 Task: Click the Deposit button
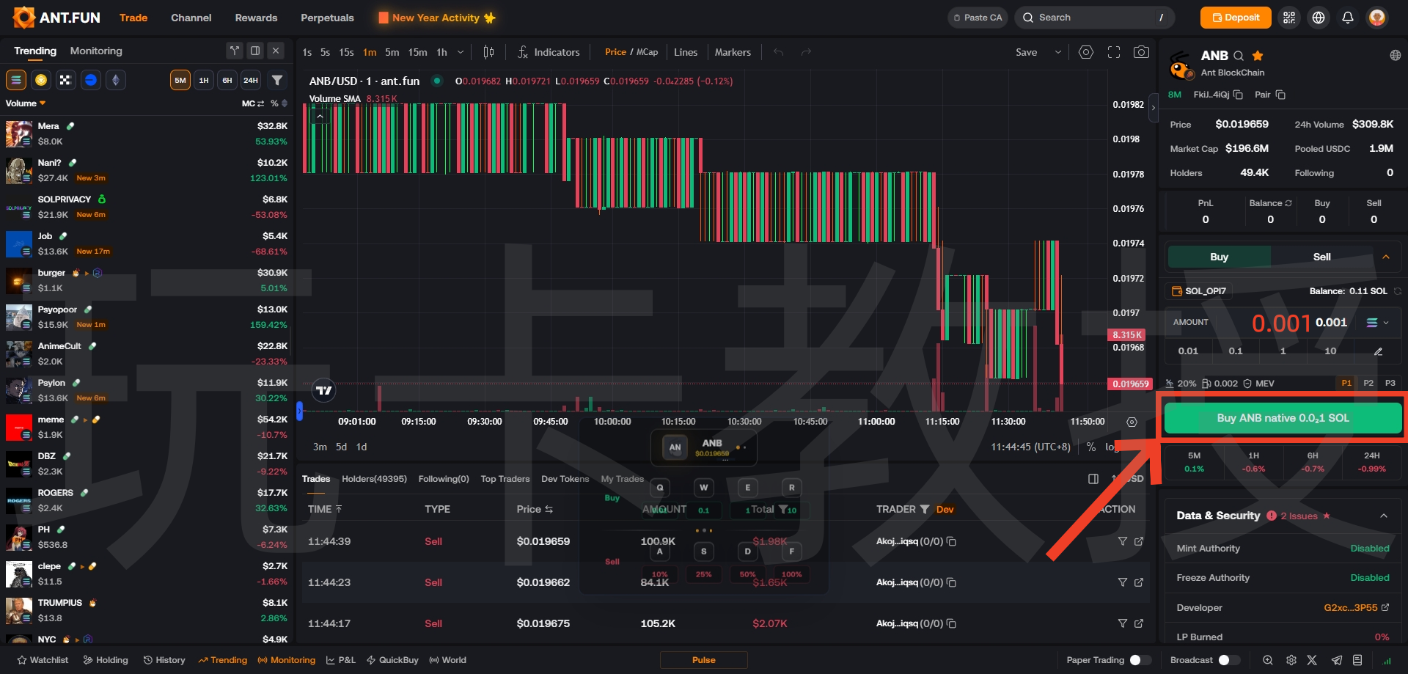pos(1236,18)
